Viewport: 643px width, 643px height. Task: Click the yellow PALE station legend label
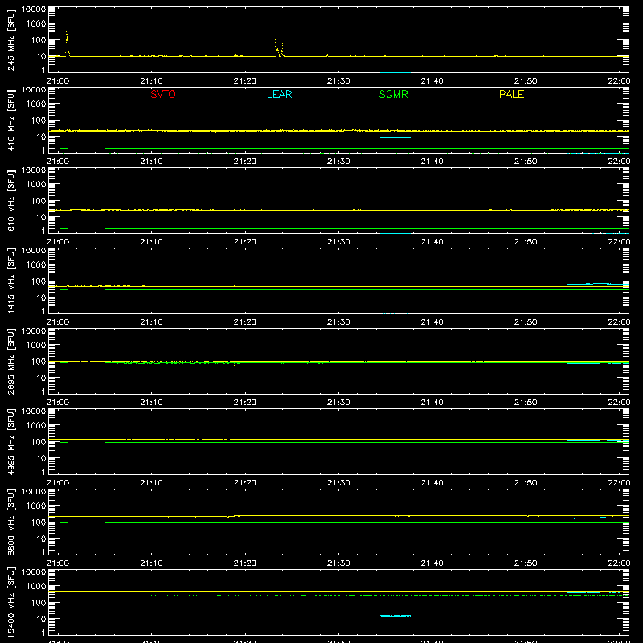(511, 94)
